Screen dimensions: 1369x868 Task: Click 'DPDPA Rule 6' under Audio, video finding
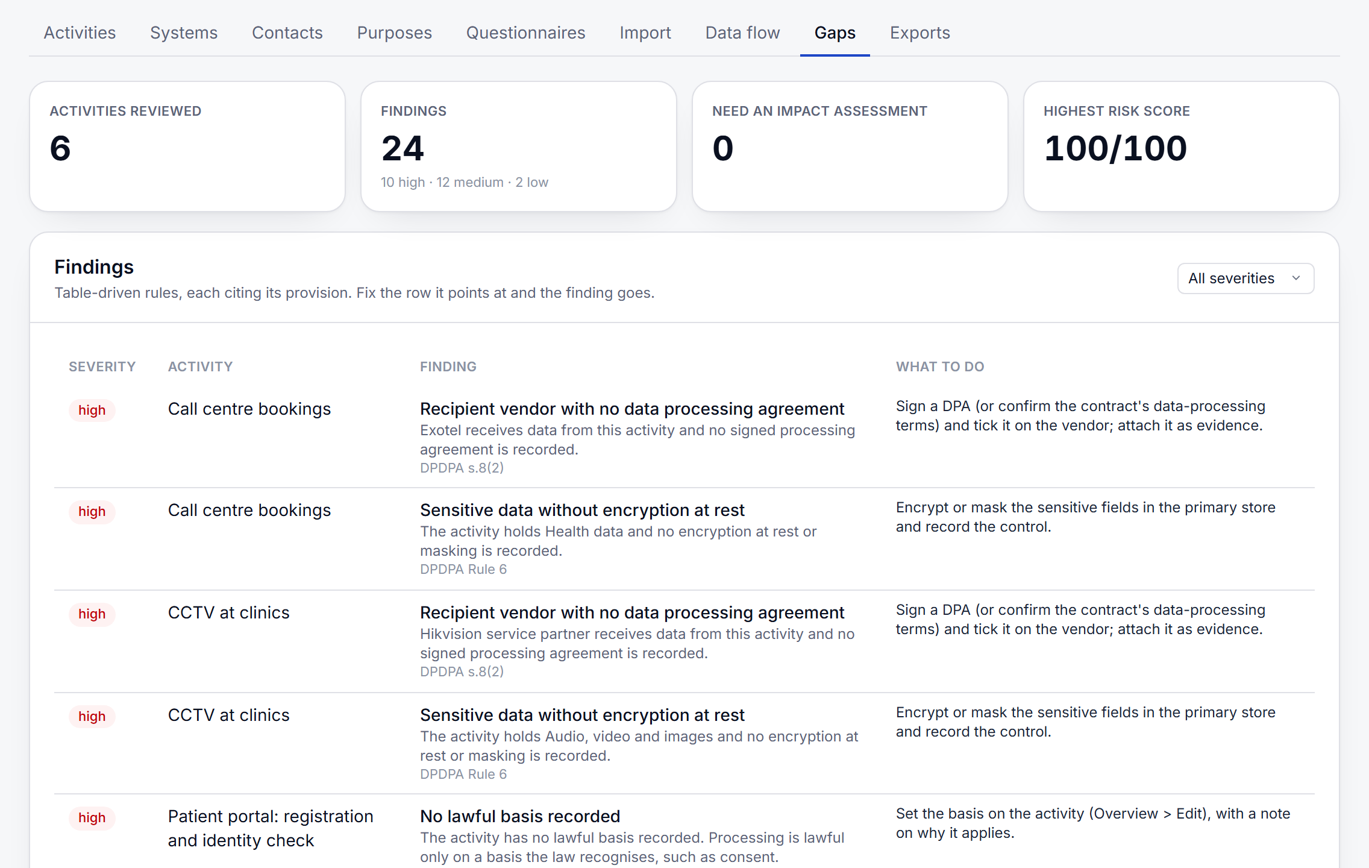463,774
